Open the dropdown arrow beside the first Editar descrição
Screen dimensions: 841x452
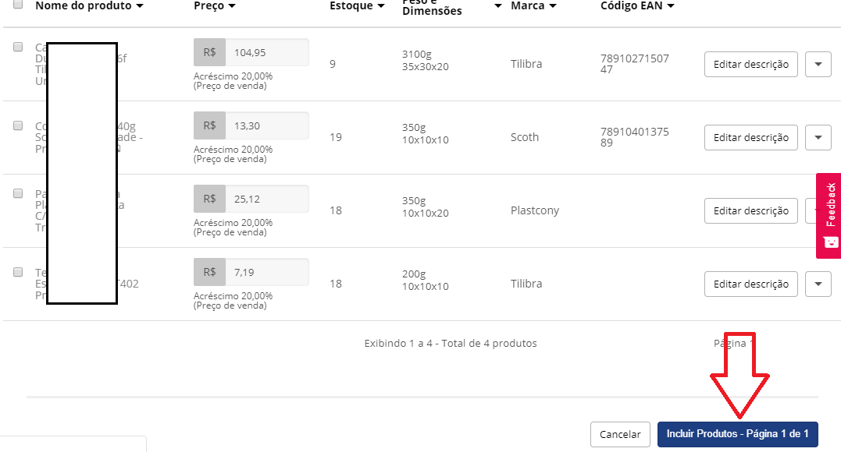click(818, 64)
